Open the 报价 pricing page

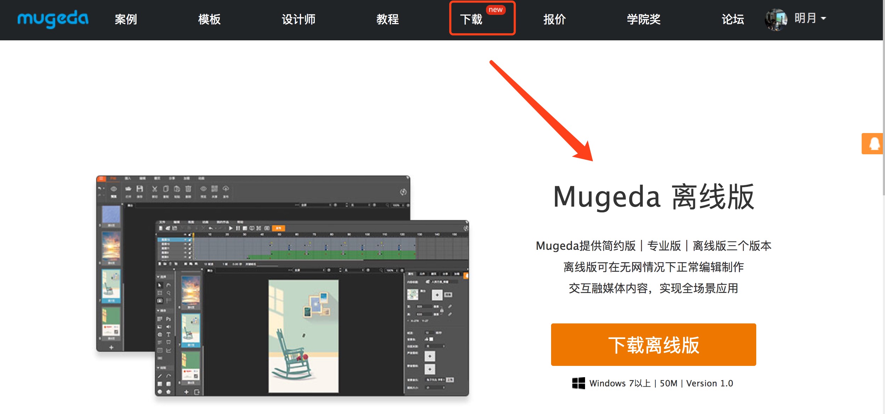point(554,19)
